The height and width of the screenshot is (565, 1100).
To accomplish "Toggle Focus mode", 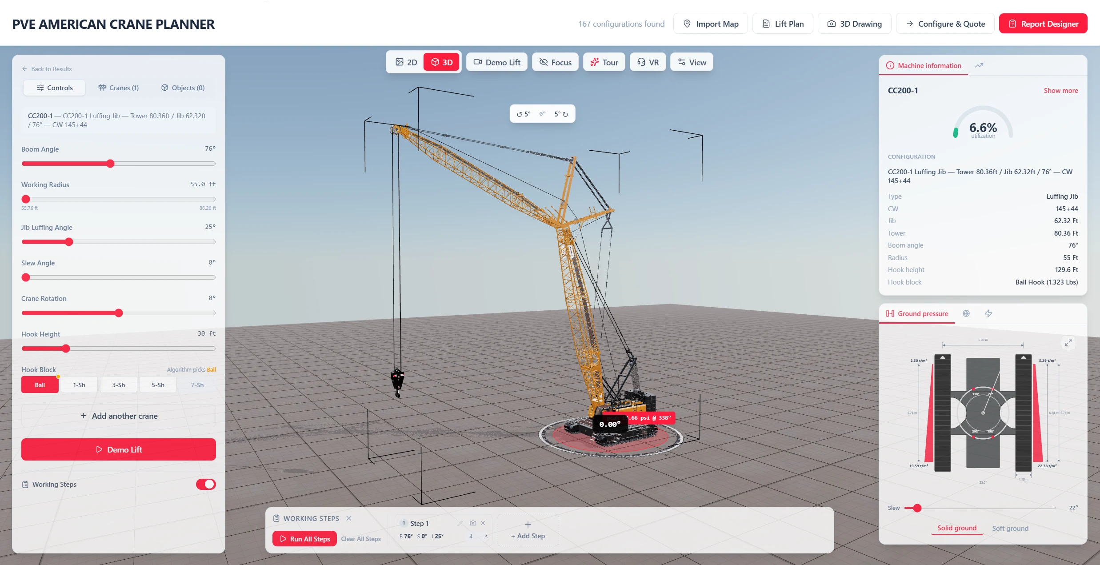I will pos(556,62).
